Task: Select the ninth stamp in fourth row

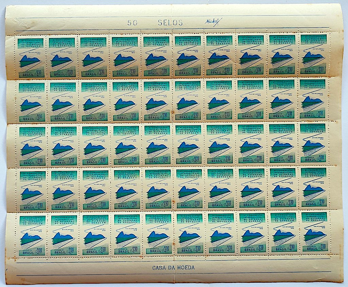Action: point(283,188)
